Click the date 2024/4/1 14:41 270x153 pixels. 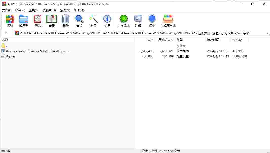pos(218,56)
